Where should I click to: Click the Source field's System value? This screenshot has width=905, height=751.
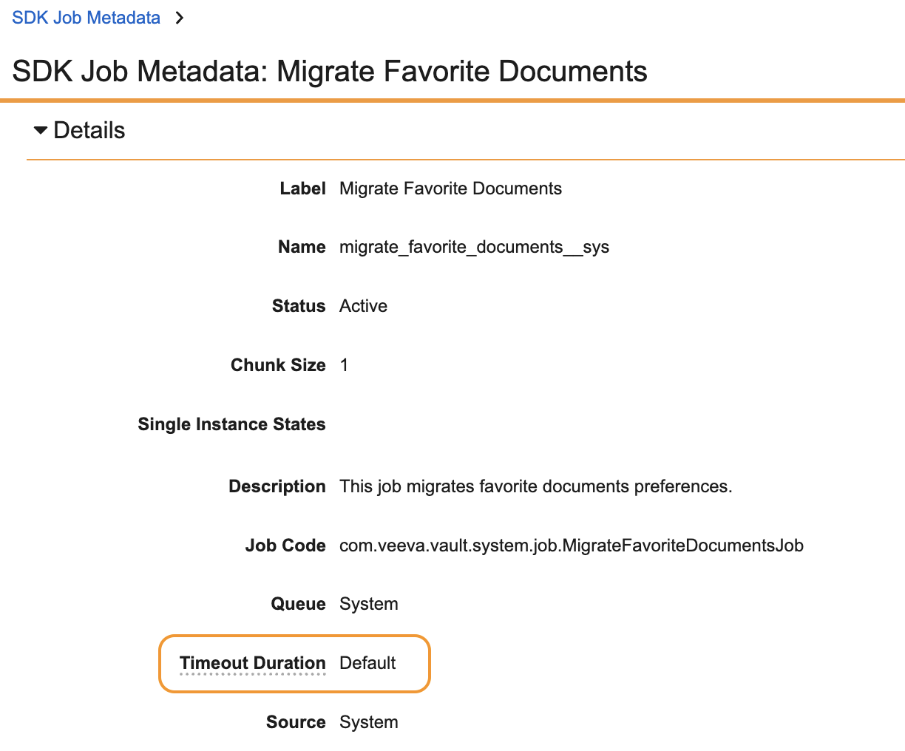point(368,722)
